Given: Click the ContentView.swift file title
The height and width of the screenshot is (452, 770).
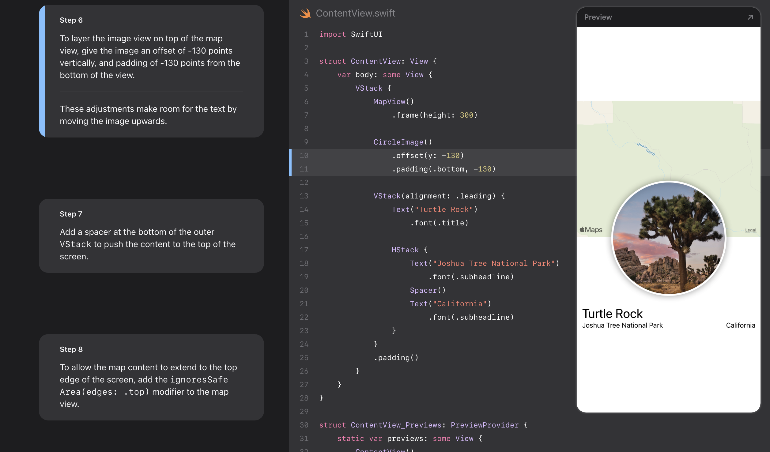Looking at the screenshot, I should click(355, 13).
